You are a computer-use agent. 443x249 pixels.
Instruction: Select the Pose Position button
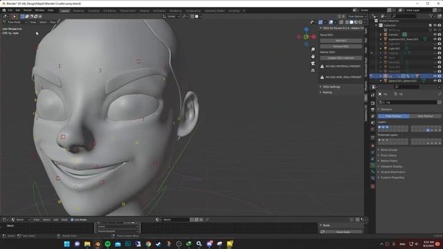pos(394,116)
